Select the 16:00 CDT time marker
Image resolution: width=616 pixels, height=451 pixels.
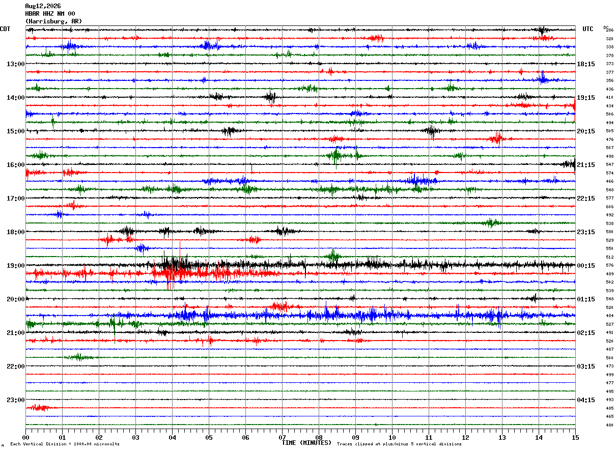point(15,165)
